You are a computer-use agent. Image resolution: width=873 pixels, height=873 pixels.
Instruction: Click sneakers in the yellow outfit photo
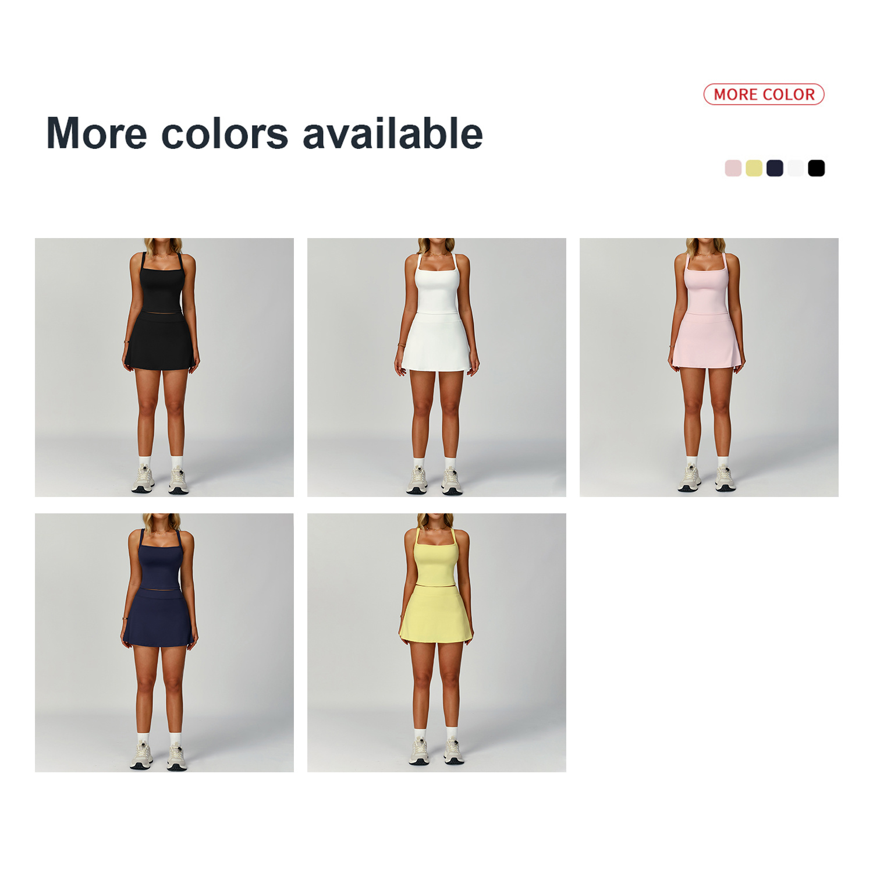(x=436, y=751)
